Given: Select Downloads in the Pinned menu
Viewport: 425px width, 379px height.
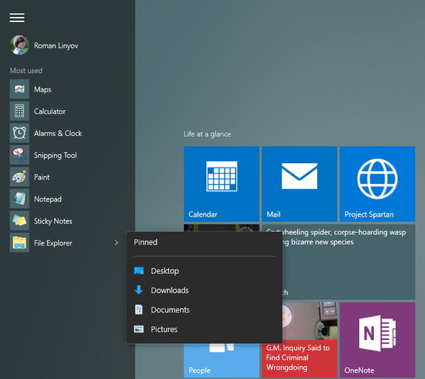Looking at the screenshot, I should pyautogui.click(x=204, y=290).
